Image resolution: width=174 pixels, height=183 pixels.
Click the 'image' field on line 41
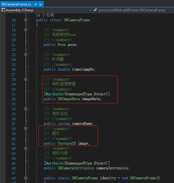83,144
